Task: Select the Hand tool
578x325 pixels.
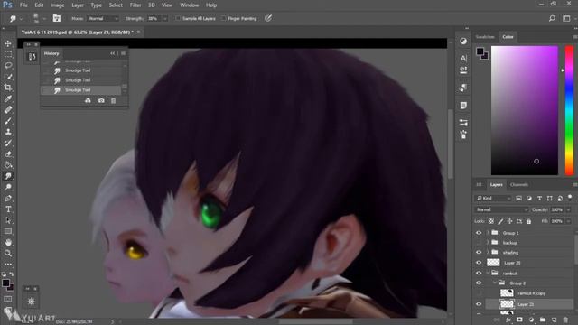Action: pos(8,243)
